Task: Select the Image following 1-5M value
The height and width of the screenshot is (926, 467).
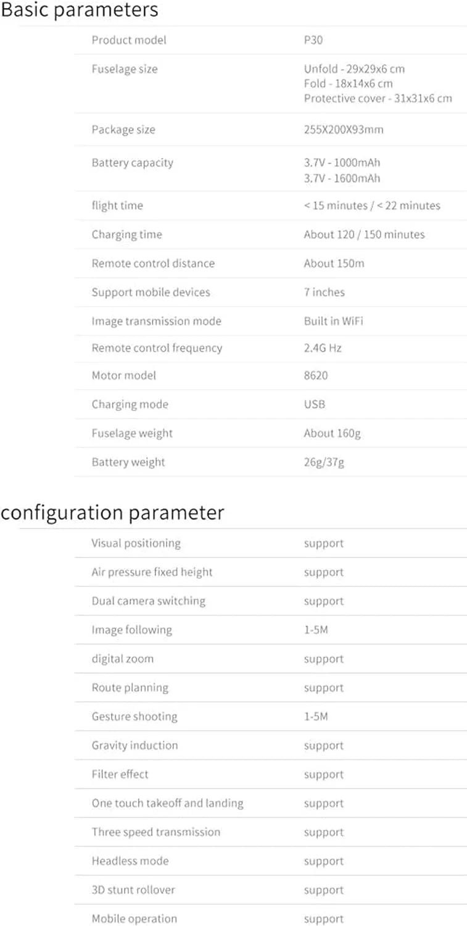Action: click(316, 630)
